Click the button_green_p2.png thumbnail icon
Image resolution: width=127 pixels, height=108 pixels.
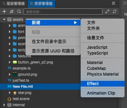pos(15,62)
